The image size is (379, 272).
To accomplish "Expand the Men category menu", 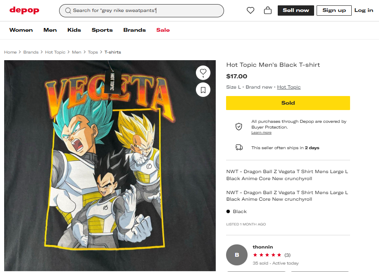I will 50,30.
